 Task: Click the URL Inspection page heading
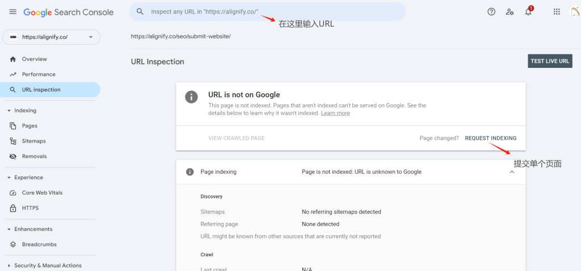point(158,62)
